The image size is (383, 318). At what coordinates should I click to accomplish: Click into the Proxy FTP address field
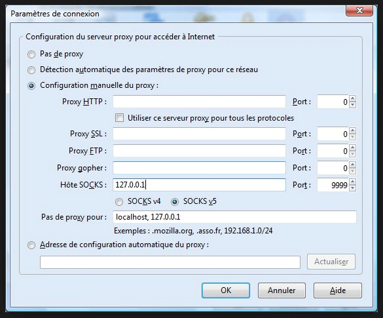199,151
